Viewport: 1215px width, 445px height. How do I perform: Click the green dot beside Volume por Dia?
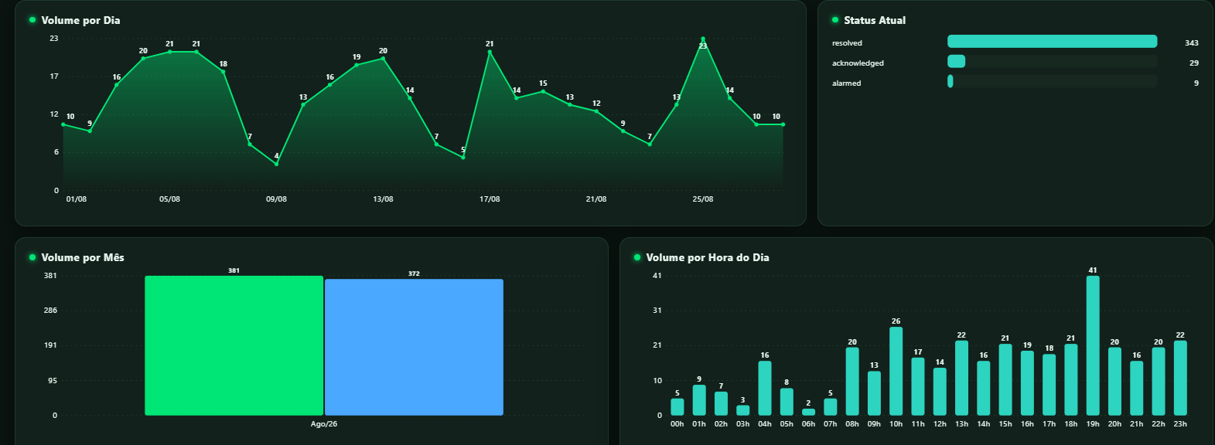[x=32, y=20]
